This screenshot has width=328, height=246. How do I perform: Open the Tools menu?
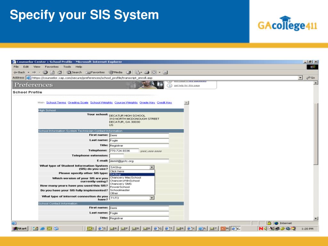pyautogui.click(x=67, y=67)
